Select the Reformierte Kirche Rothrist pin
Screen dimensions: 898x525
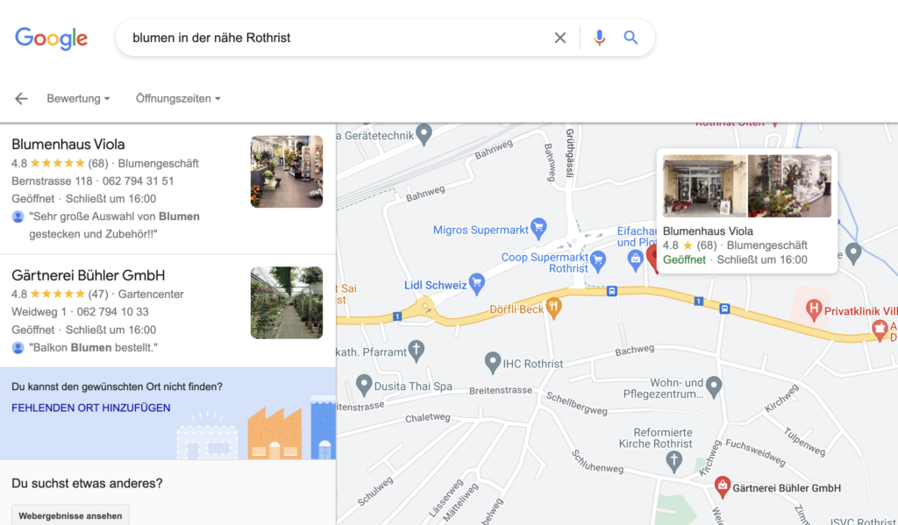pyautogui.click(x=674, y=461)
